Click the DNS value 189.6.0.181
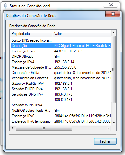Image resolution: width=125 pixels, height=155 pixels. [63, 100]
